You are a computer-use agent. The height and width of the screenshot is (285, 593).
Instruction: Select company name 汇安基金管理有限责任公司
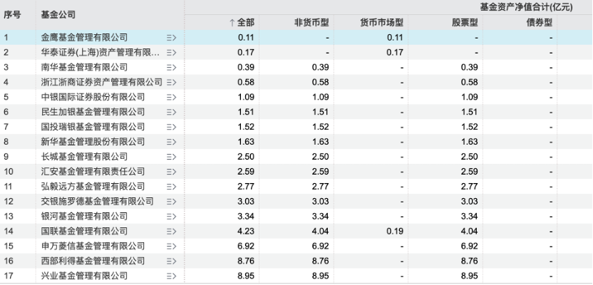[x=93, y=172]
